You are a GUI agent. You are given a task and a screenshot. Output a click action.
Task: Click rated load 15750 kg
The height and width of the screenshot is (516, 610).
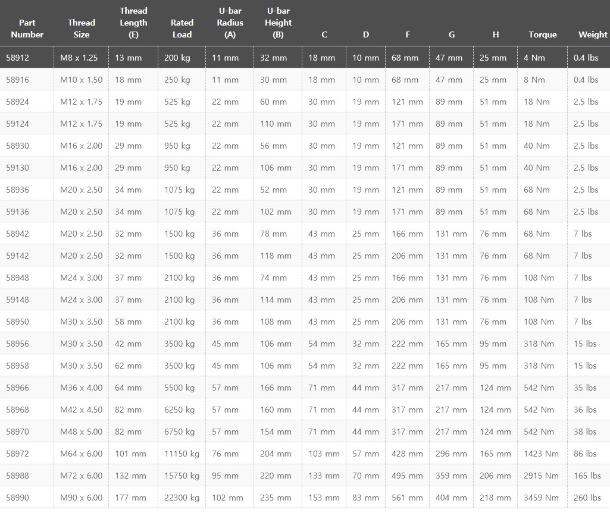tap(182, 476)
